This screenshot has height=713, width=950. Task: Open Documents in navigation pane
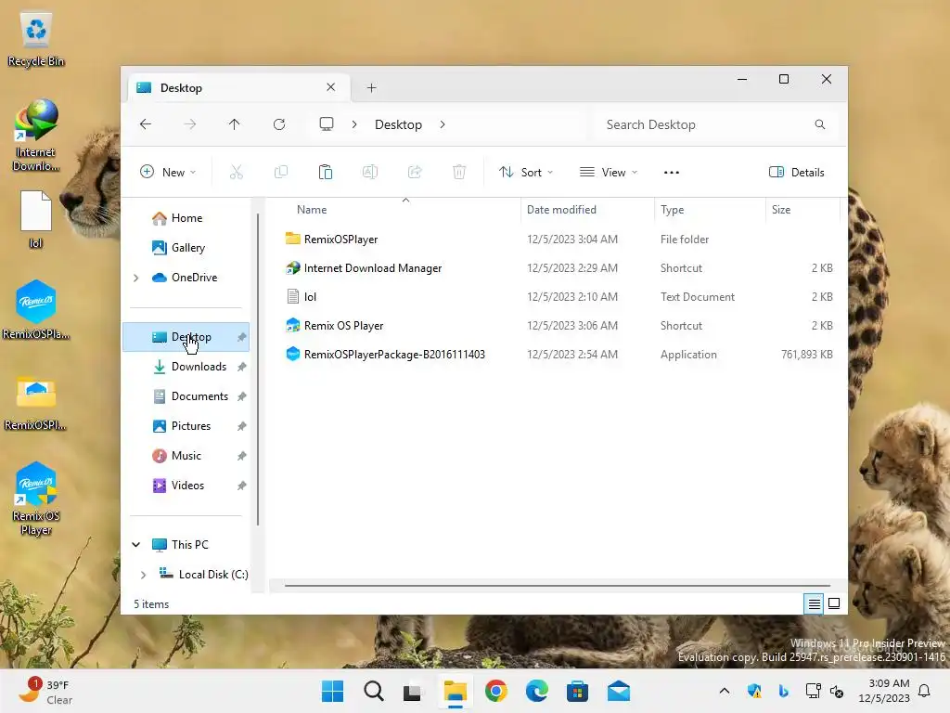pyautogui.click(x=199, y=396)
